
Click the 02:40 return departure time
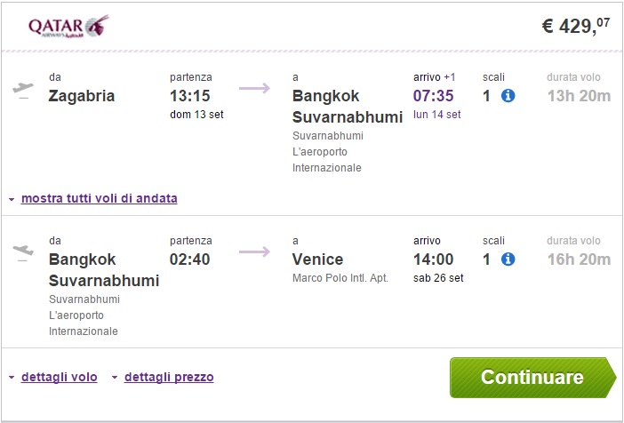pos(191,259)
